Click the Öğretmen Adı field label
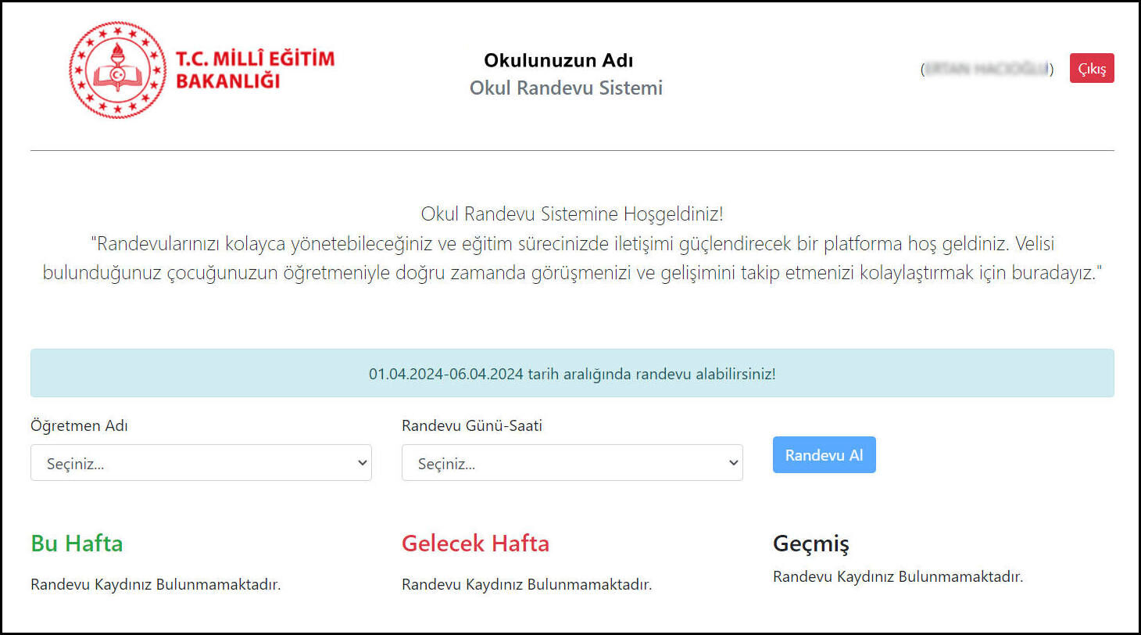 click(x=79, y=425)
